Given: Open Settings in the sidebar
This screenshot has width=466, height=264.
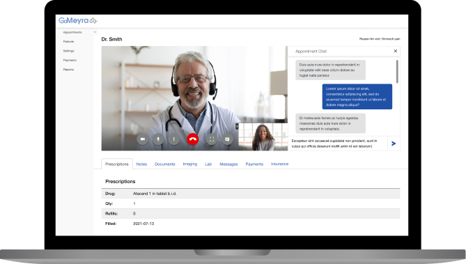Looking at the screenshot, I should click(69, 51).
